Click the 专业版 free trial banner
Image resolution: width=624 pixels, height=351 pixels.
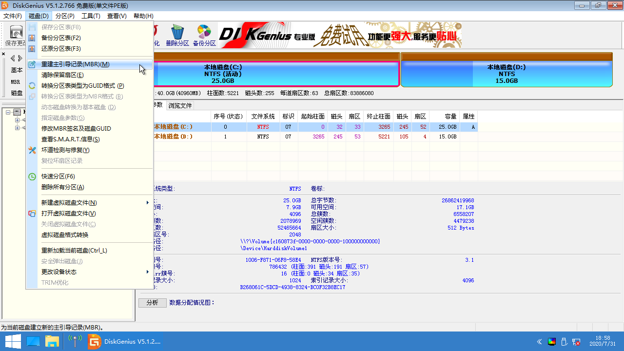point(340,35)
